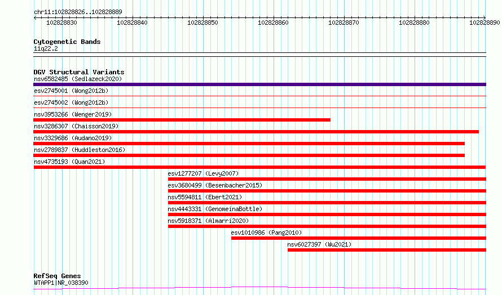Click ruler position 102828870
This screenshot has width=502, height=295.
(344, 23)
